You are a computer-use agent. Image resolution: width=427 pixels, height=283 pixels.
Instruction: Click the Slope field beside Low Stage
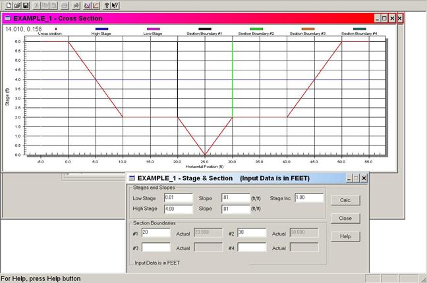pyautogui.click(x=235, y=197)
